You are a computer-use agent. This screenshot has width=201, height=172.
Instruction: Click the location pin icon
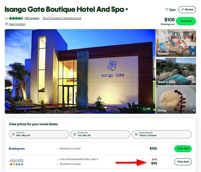click(x=6, y=24)
